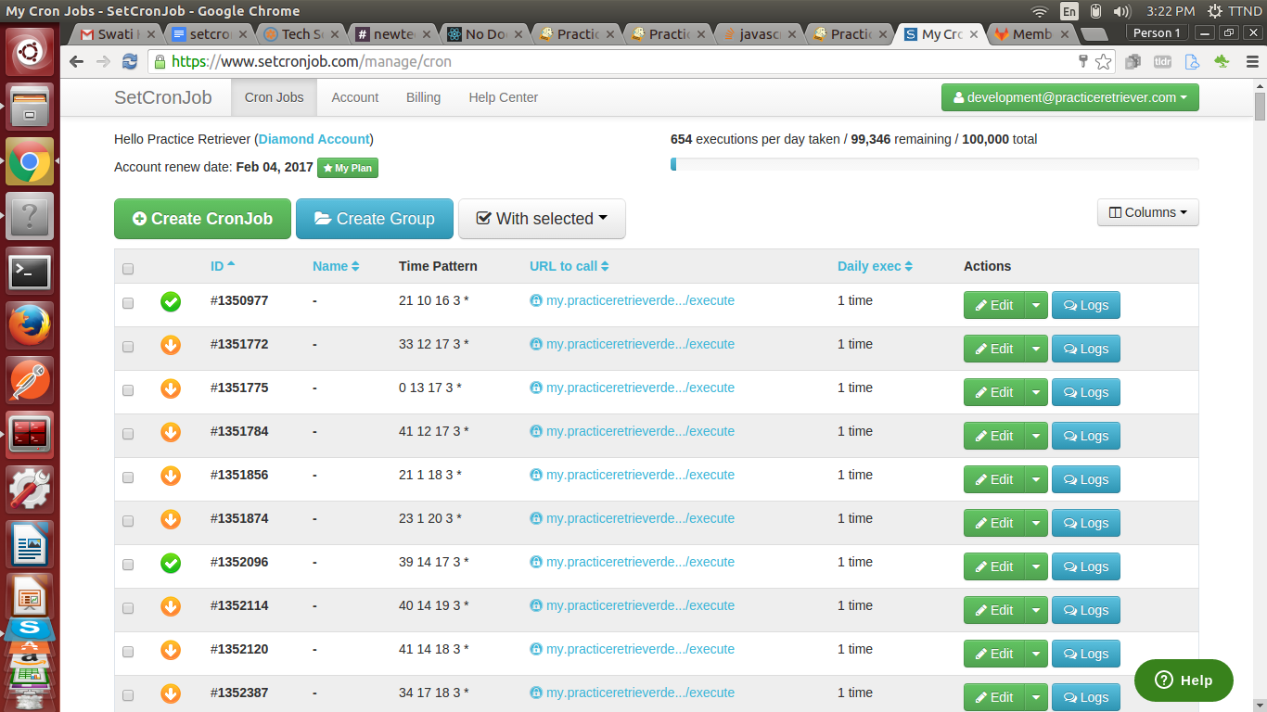Click the bookmark star icon in address bar
Screen dimensions: 1267x712
click(x=1103, y=62)
